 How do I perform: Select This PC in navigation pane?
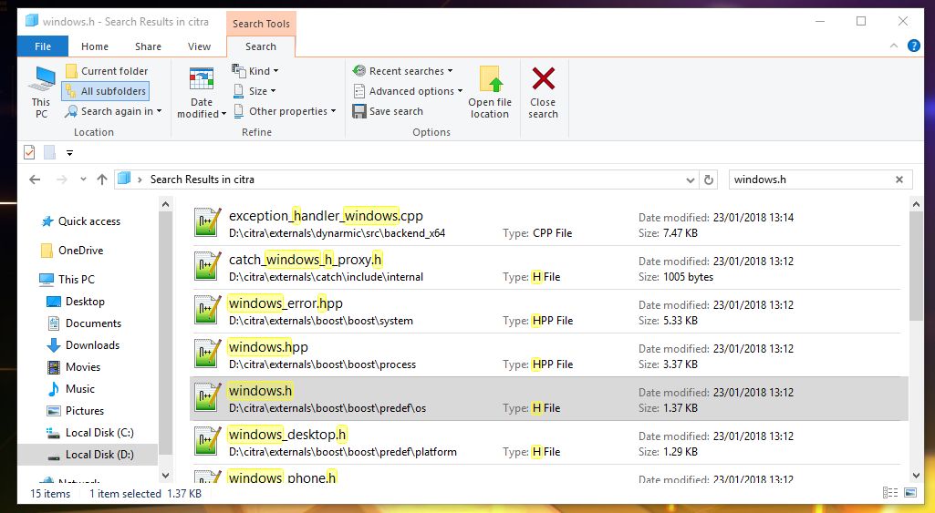pos(67,280)
